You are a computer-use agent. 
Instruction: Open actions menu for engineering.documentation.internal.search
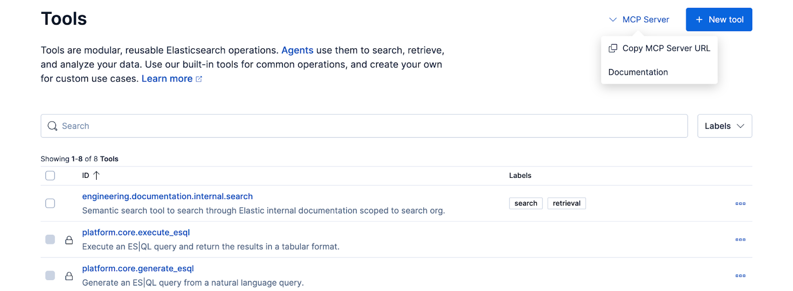pyautogui.click(x=740, y=204)
